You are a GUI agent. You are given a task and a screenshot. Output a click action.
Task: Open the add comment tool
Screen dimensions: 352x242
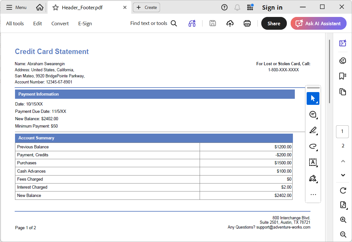[x=313, y=114]
